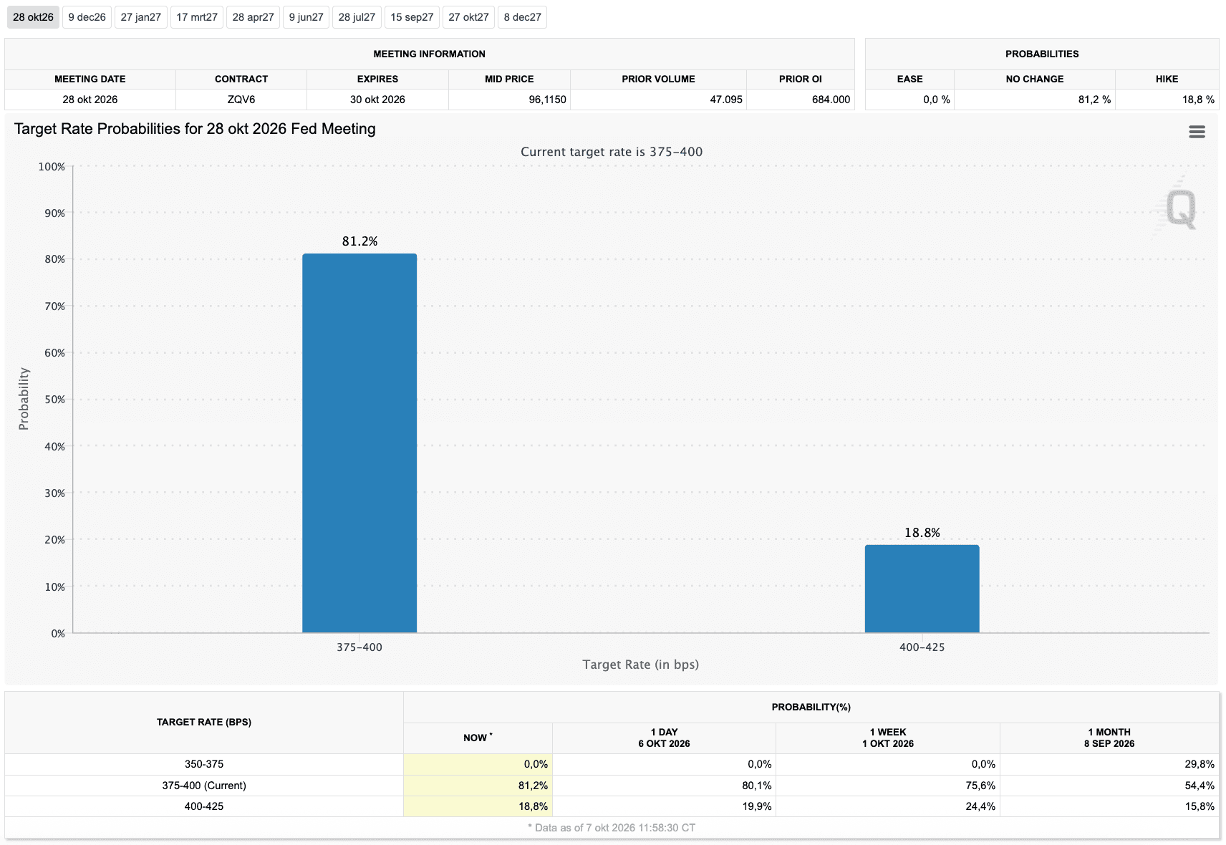
Task: Click the QuikStrike Q watermark logo
Action: [x=1178, y=208]
